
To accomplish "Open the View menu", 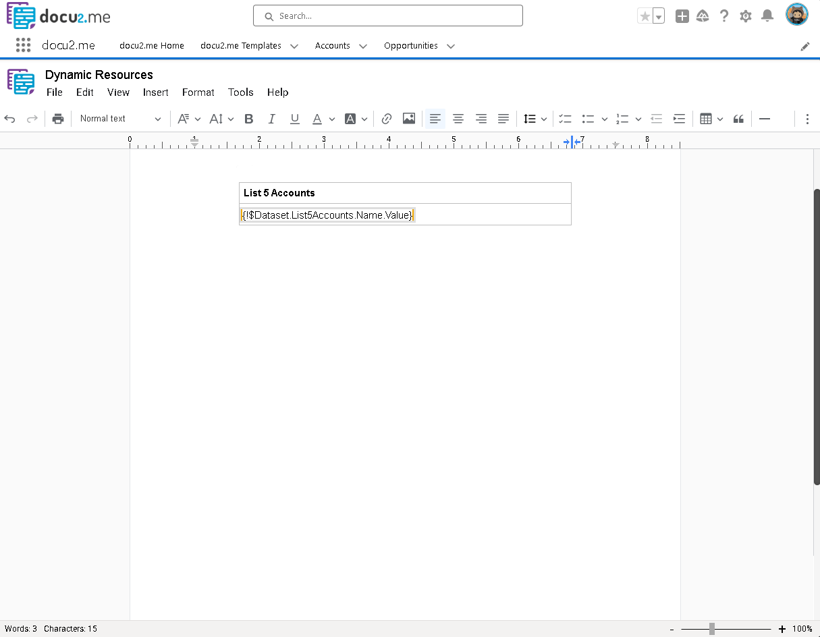I will tap(118, 92).
